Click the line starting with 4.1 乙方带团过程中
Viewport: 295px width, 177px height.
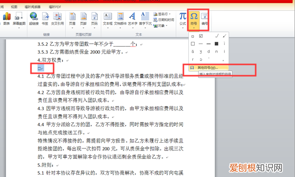110,76
